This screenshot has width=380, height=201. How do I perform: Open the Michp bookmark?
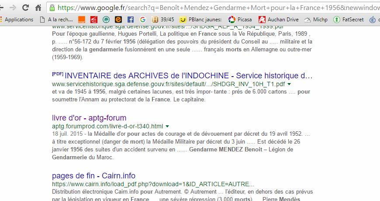[x=316, y=20]
